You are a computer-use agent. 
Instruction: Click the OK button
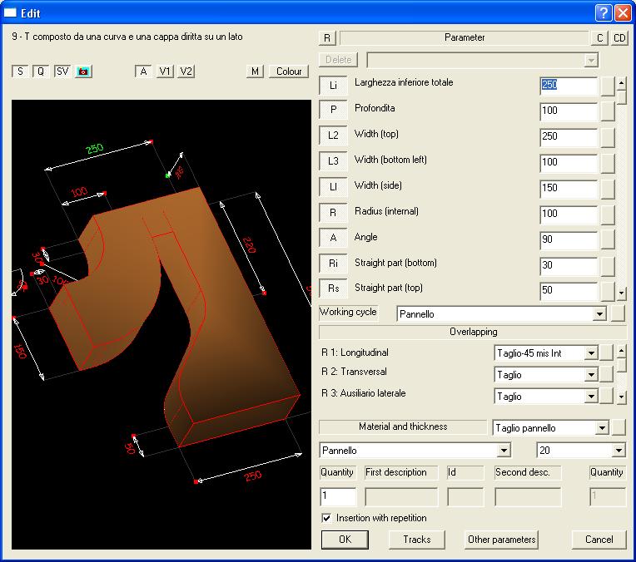[345, 540]
